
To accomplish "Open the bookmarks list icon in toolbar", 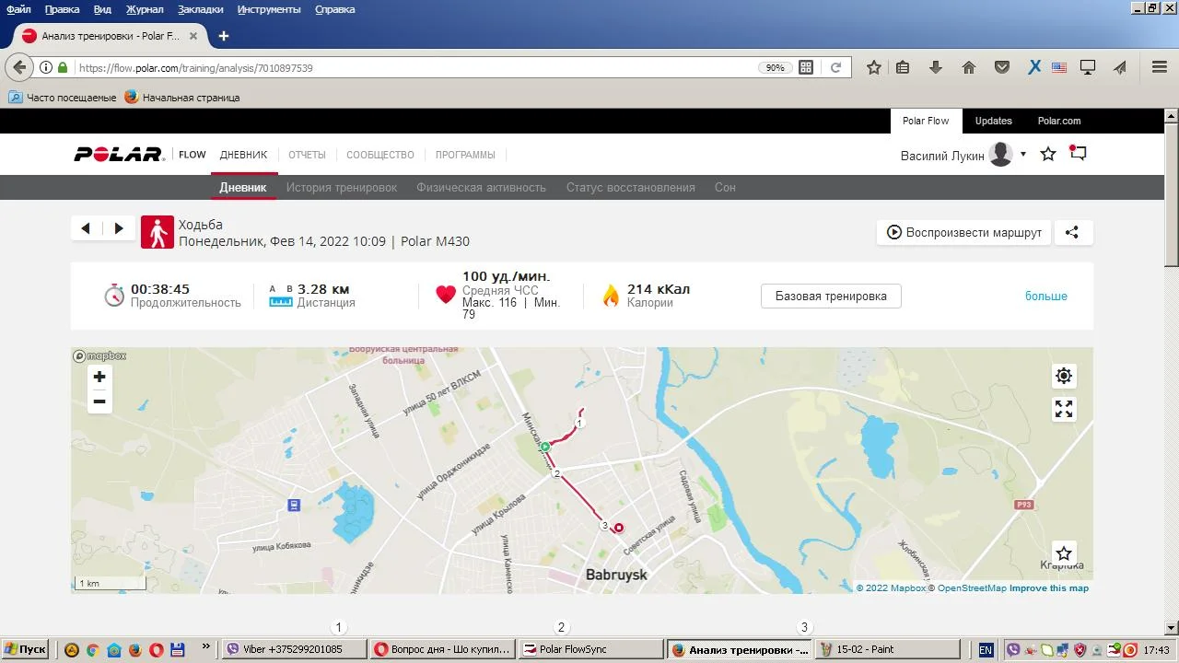I will tap(903, 67).
